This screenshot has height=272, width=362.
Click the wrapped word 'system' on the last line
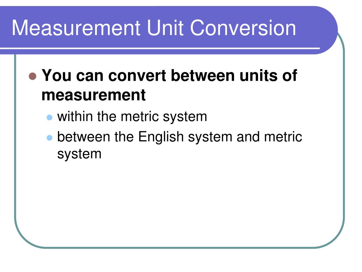pos(79,154)
